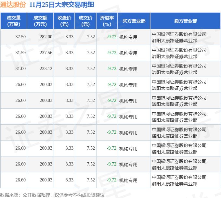
Task: Click the orange 通达股份 stock name
Action: tap(13, 5)
